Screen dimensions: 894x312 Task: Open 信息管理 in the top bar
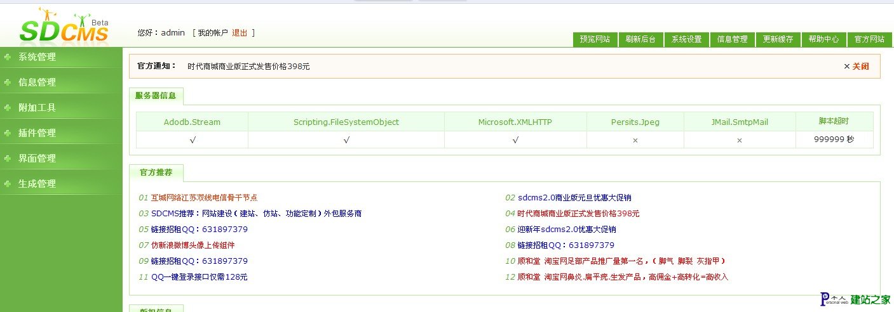pos(732,39)
